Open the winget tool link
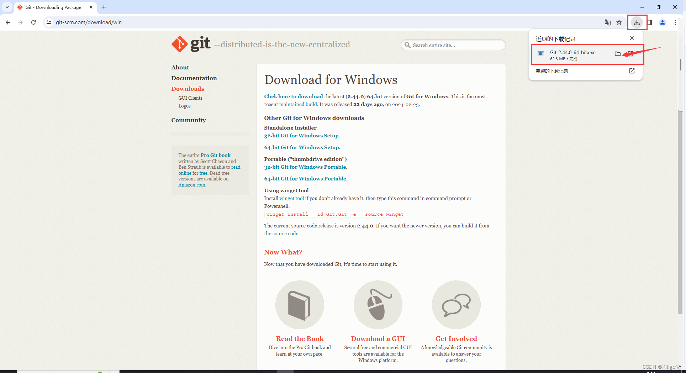 click(x=292, y=198)
